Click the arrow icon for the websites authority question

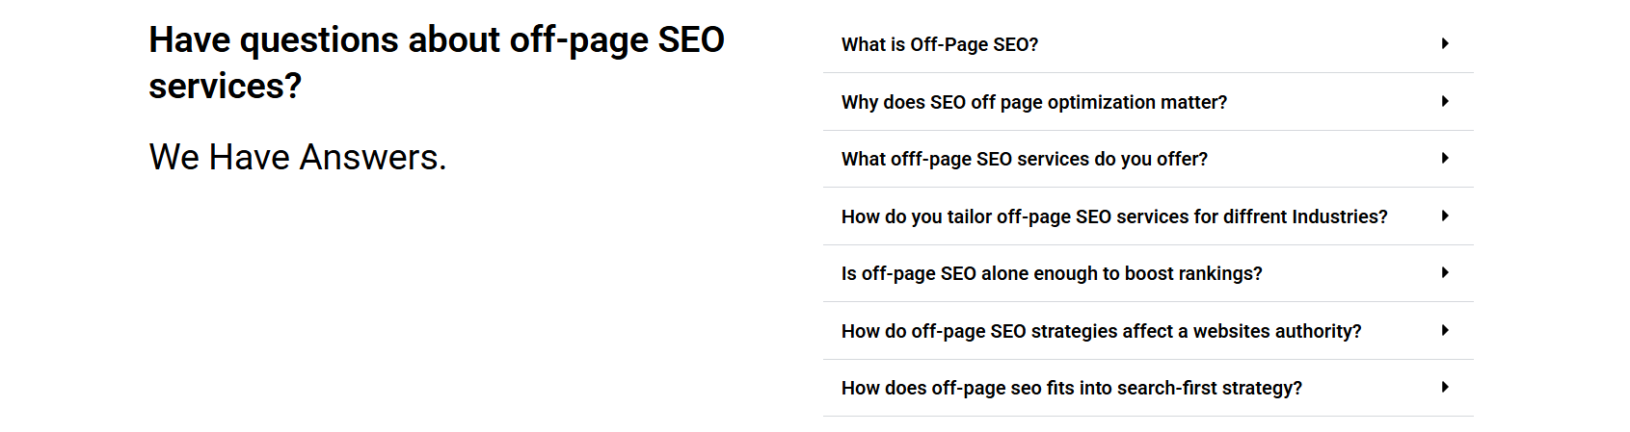click(1445, 330)
